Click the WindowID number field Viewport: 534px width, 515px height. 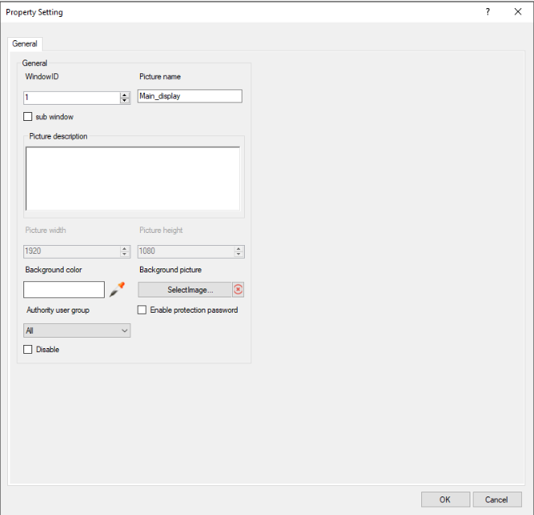(71, 98)
